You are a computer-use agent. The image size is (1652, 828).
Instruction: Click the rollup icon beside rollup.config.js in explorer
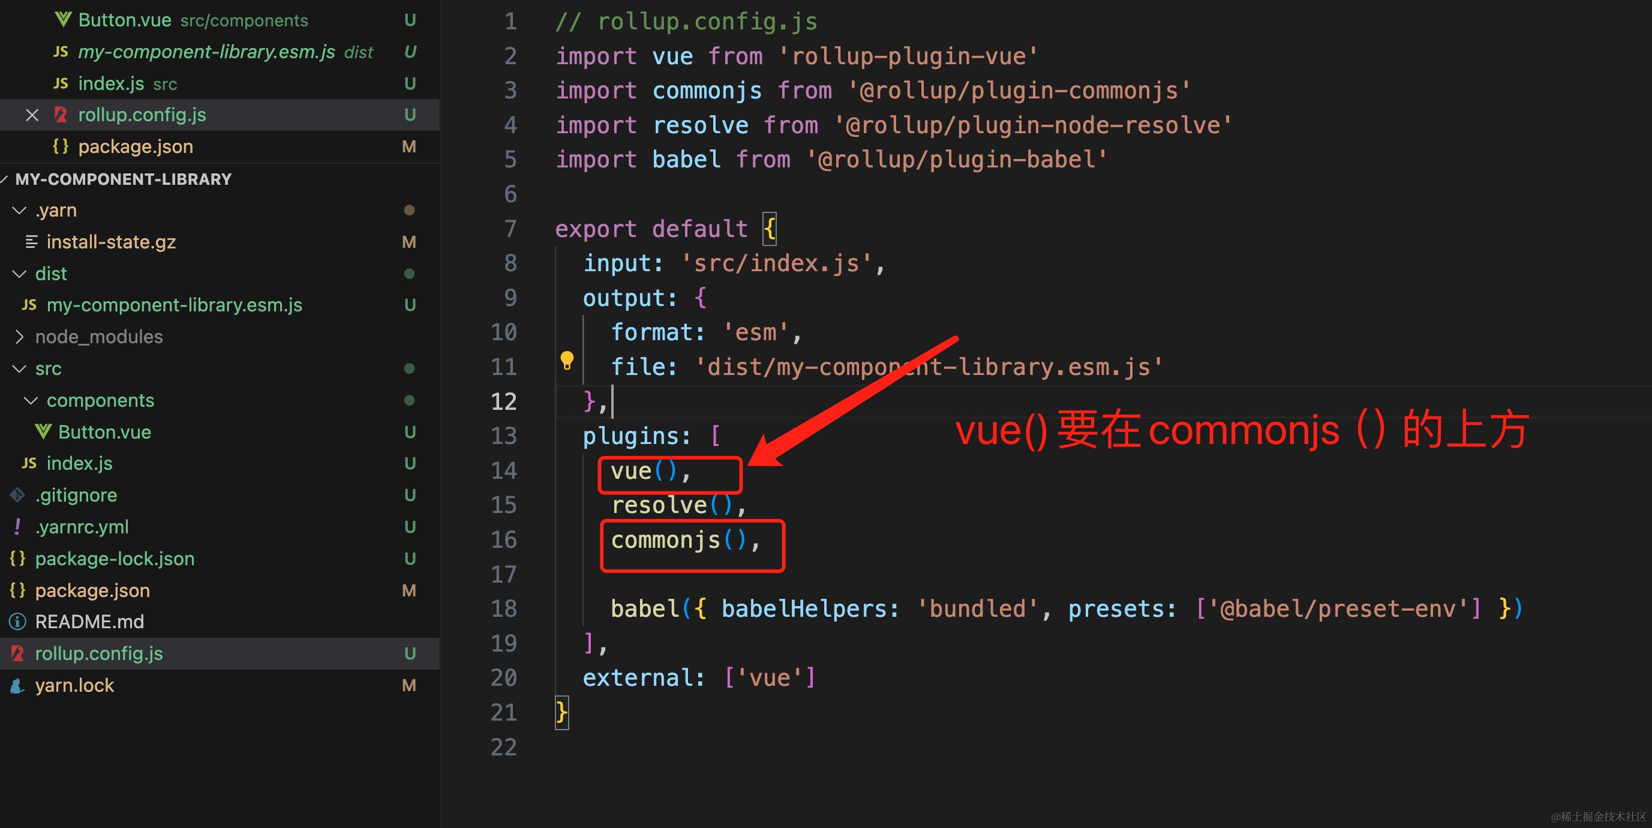(x=17, y=653)
